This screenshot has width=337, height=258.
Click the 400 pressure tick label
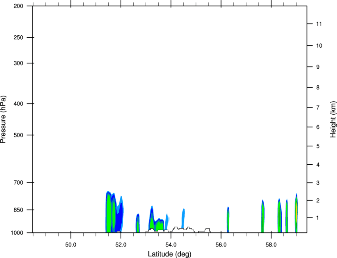click(x=18, y=104)
